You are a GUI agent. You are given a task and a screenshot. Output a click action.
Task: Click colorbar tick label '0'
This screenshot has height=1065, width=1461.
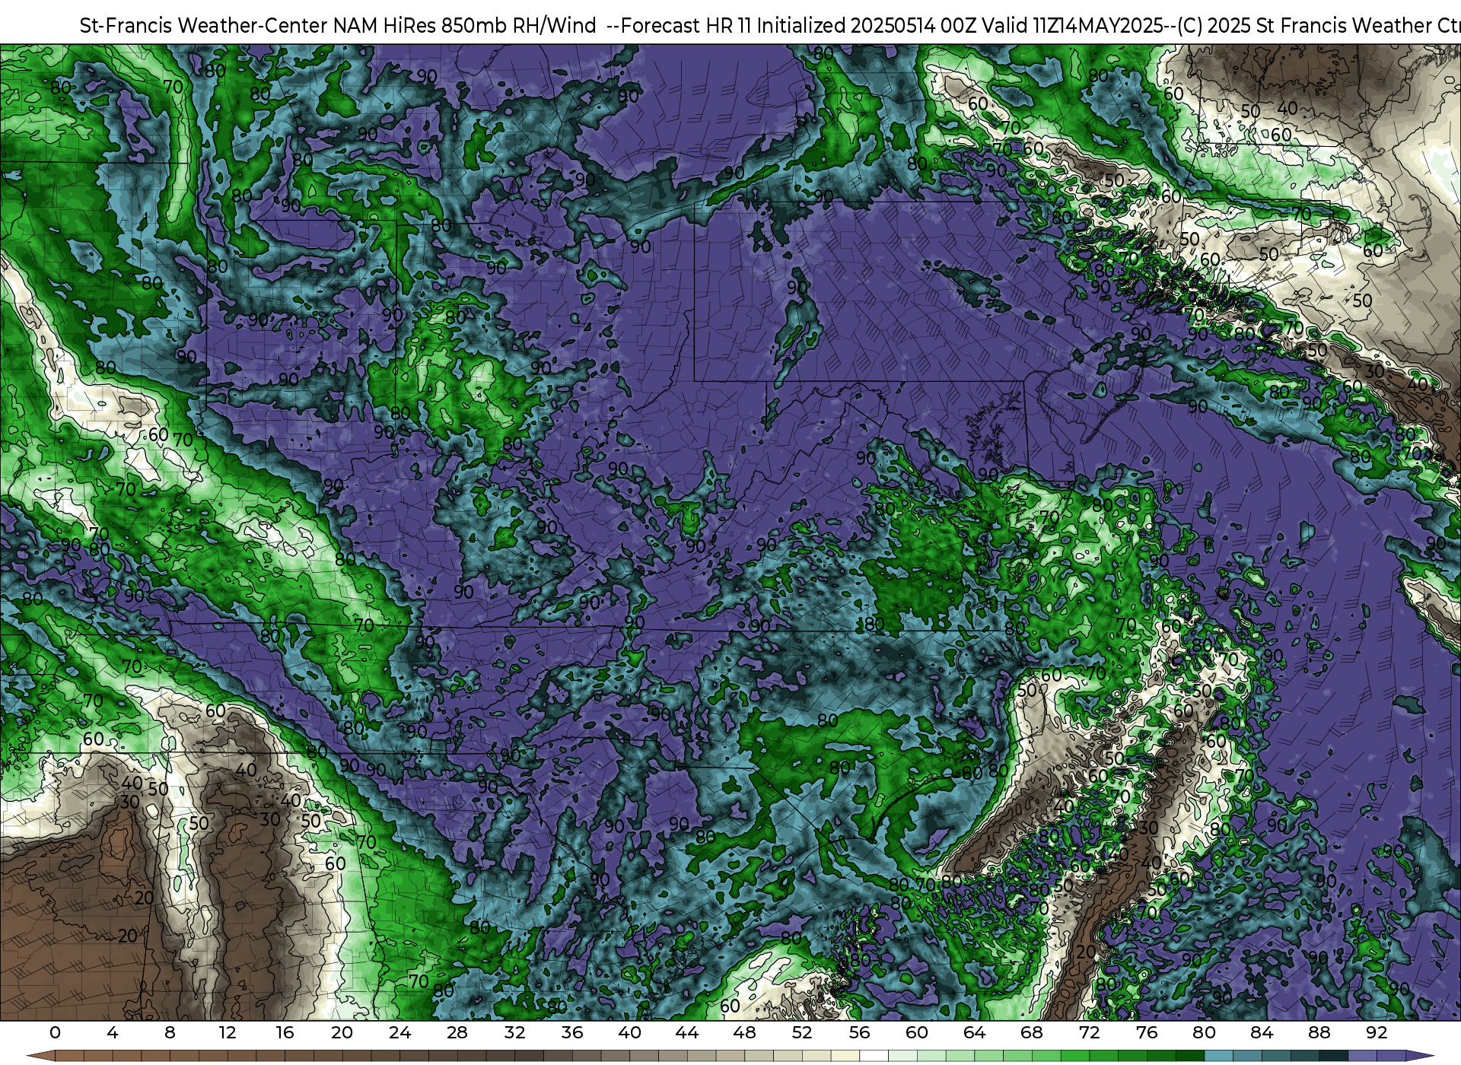pos(55,1033)
